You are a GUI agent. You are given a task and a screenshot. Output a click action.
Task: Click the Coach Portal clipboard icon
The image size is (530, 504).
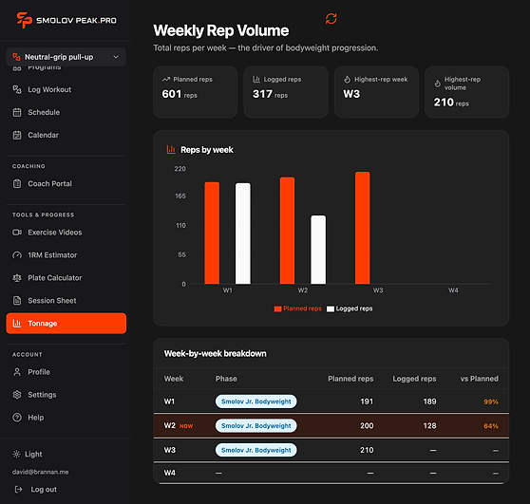17,184
